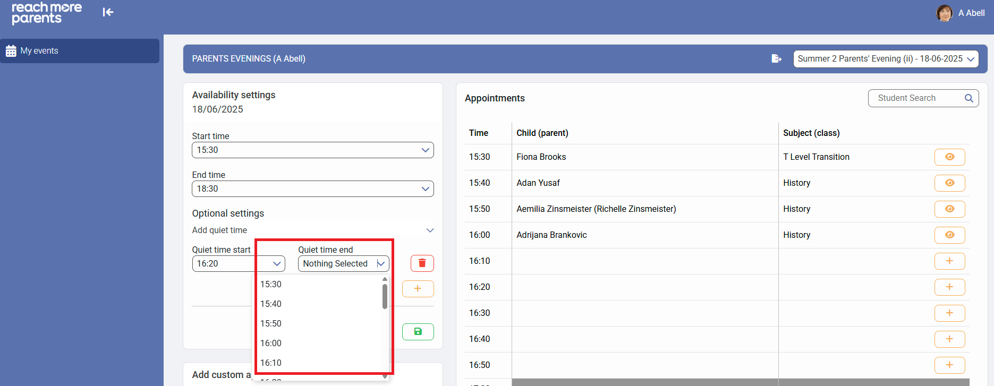Add another quiet time with plus button
Image resolution: width=994 pixels, height=386 pixels.
coord(418,289)
